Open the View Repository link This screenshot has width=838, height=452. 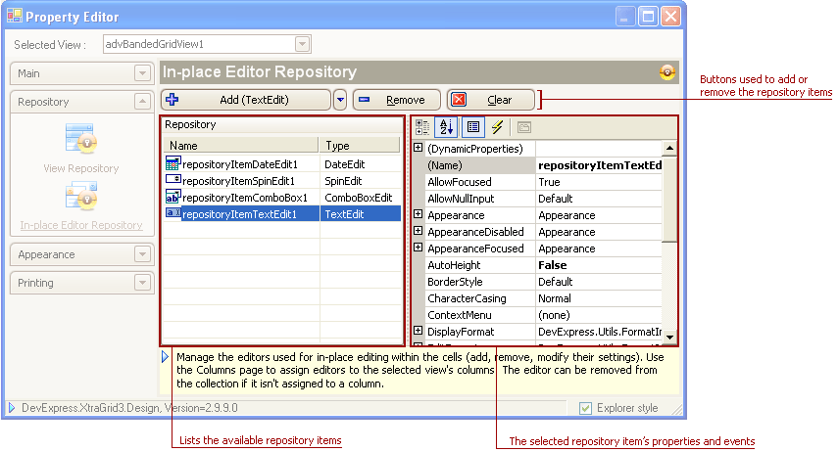point(81,168)
